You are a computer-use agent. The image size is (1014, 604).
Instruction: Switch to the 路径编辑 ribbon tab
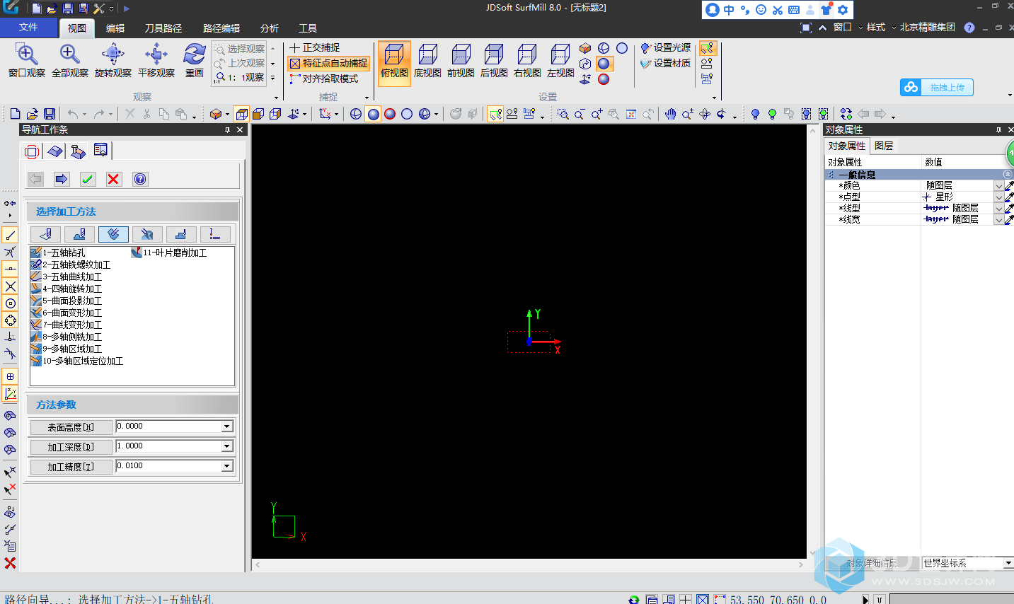[x=221, y=28]
